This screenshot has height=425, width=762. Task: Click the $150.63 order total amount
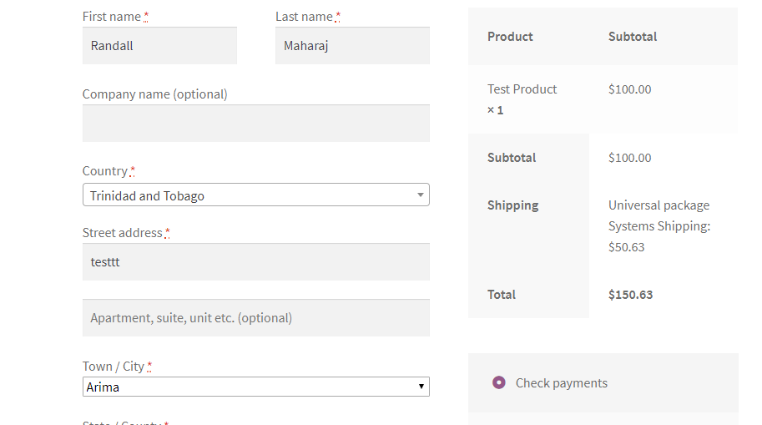coord(630,295)
